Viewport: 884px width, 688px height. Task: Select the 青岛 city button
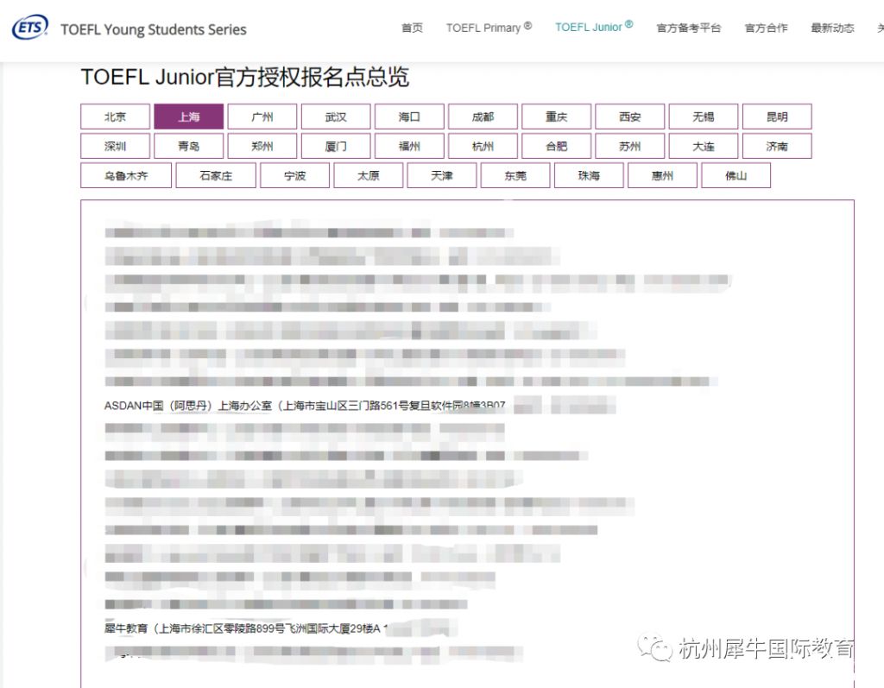coord(189,146)
